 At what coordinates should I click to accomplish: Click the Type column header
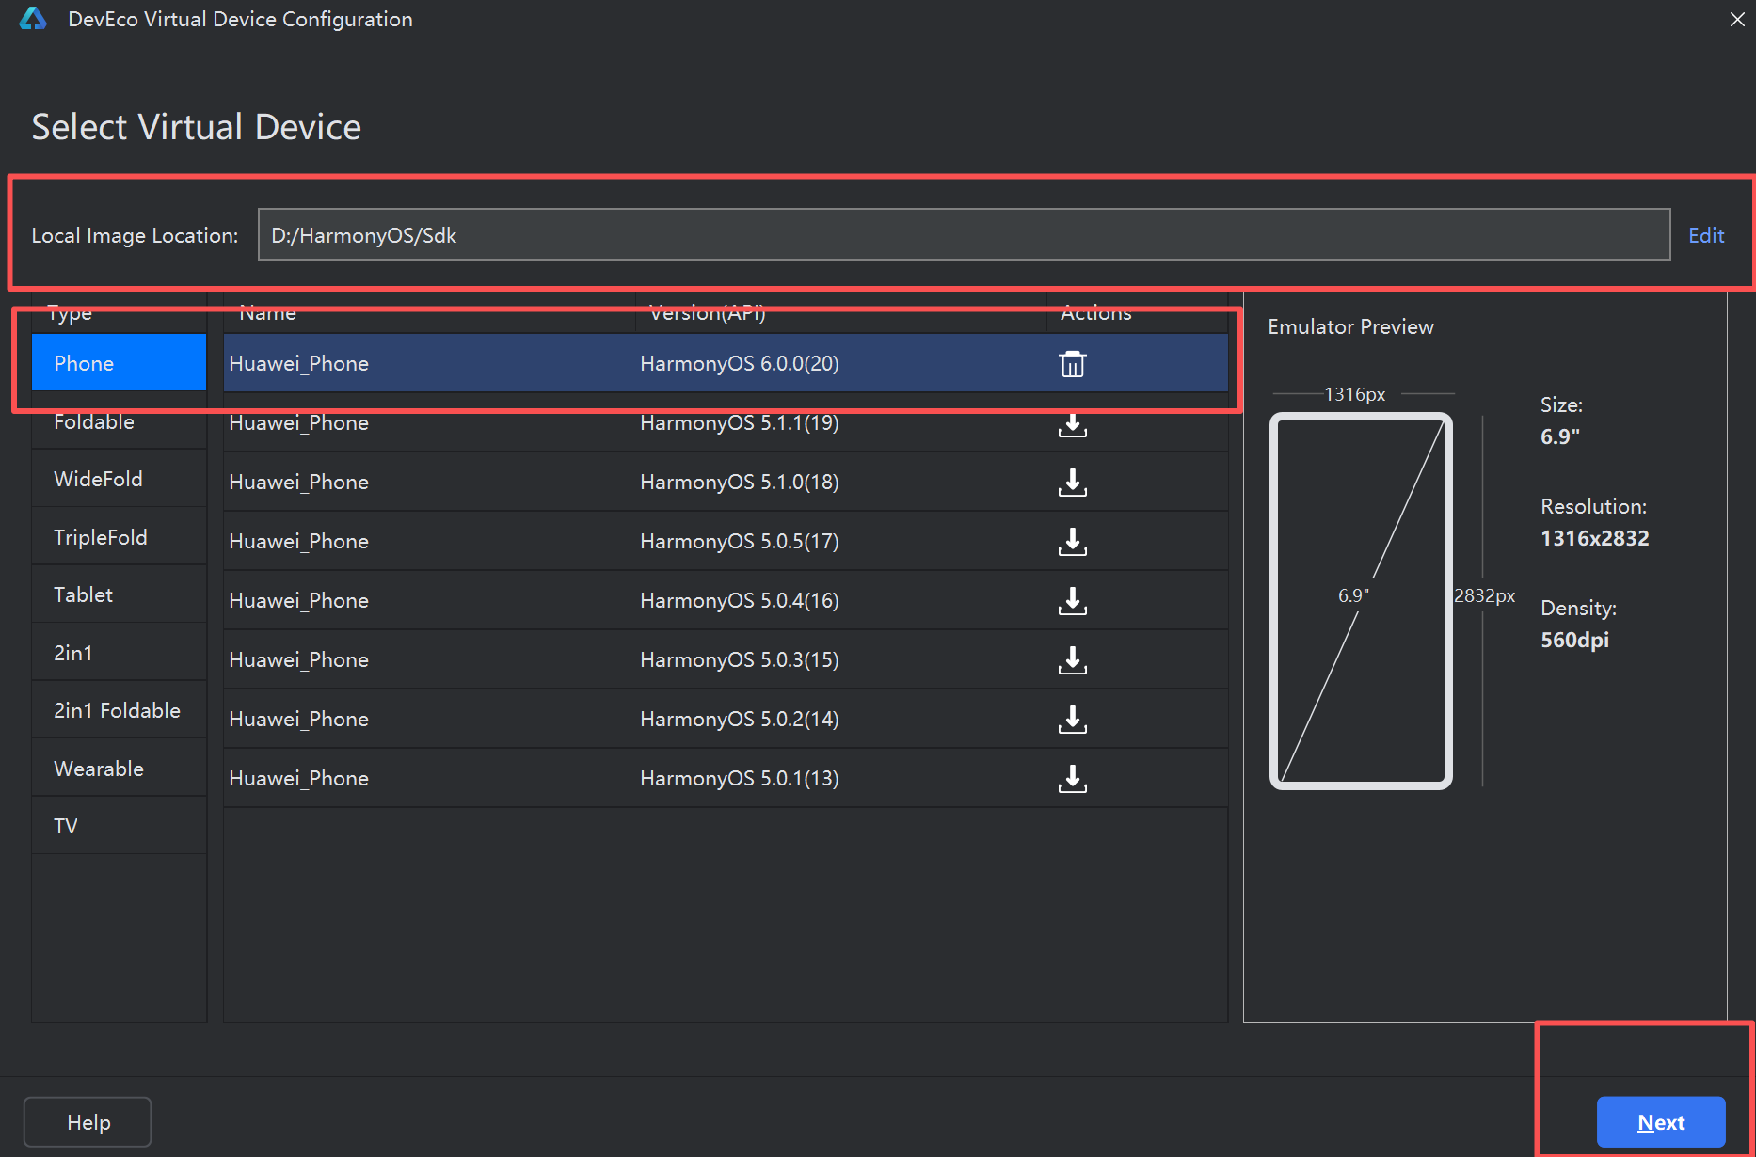point(70,313)
